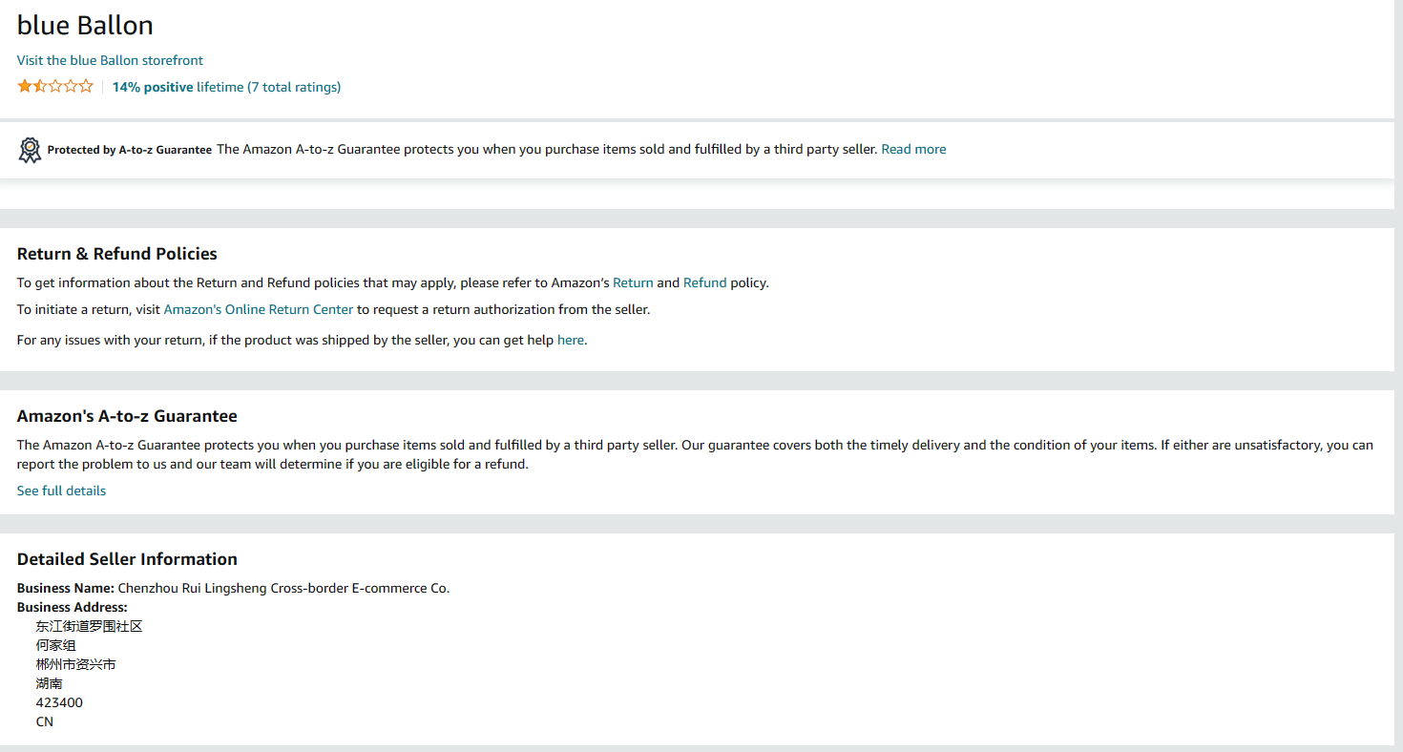Image resolution: width=1403 pixels, height=752 pixels.
Task: Open the 14% positive lifetime ratings link
Action: click(x=226, y=87)
